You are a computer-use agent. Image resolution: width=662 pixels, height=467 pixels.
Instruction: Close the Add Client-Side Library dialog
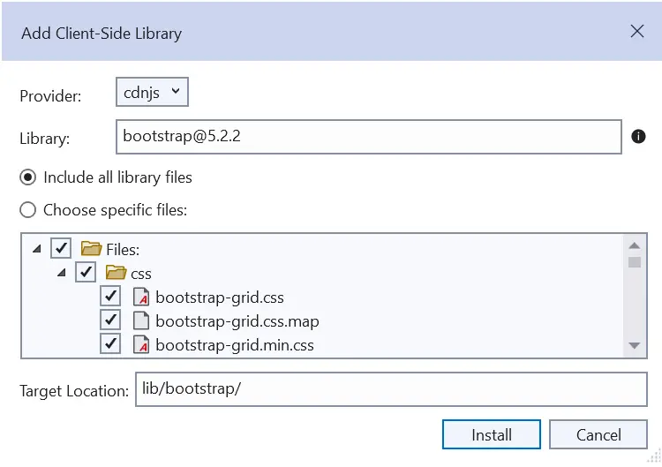(637, 31)
